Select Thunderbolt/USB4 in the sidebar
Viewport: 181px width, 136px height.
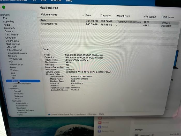coord(22,83)
